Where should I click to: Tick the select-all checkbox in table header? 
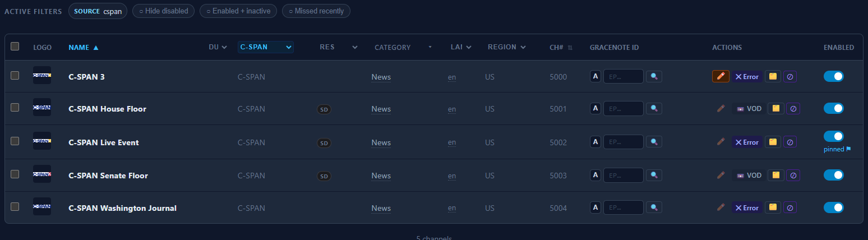click(15, 47)
